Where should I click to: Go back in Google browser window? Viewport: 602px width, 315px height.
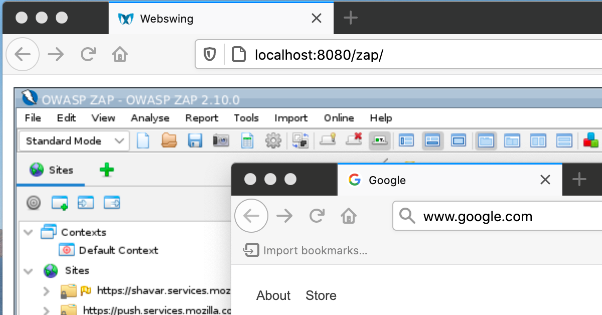click(251, 216)
